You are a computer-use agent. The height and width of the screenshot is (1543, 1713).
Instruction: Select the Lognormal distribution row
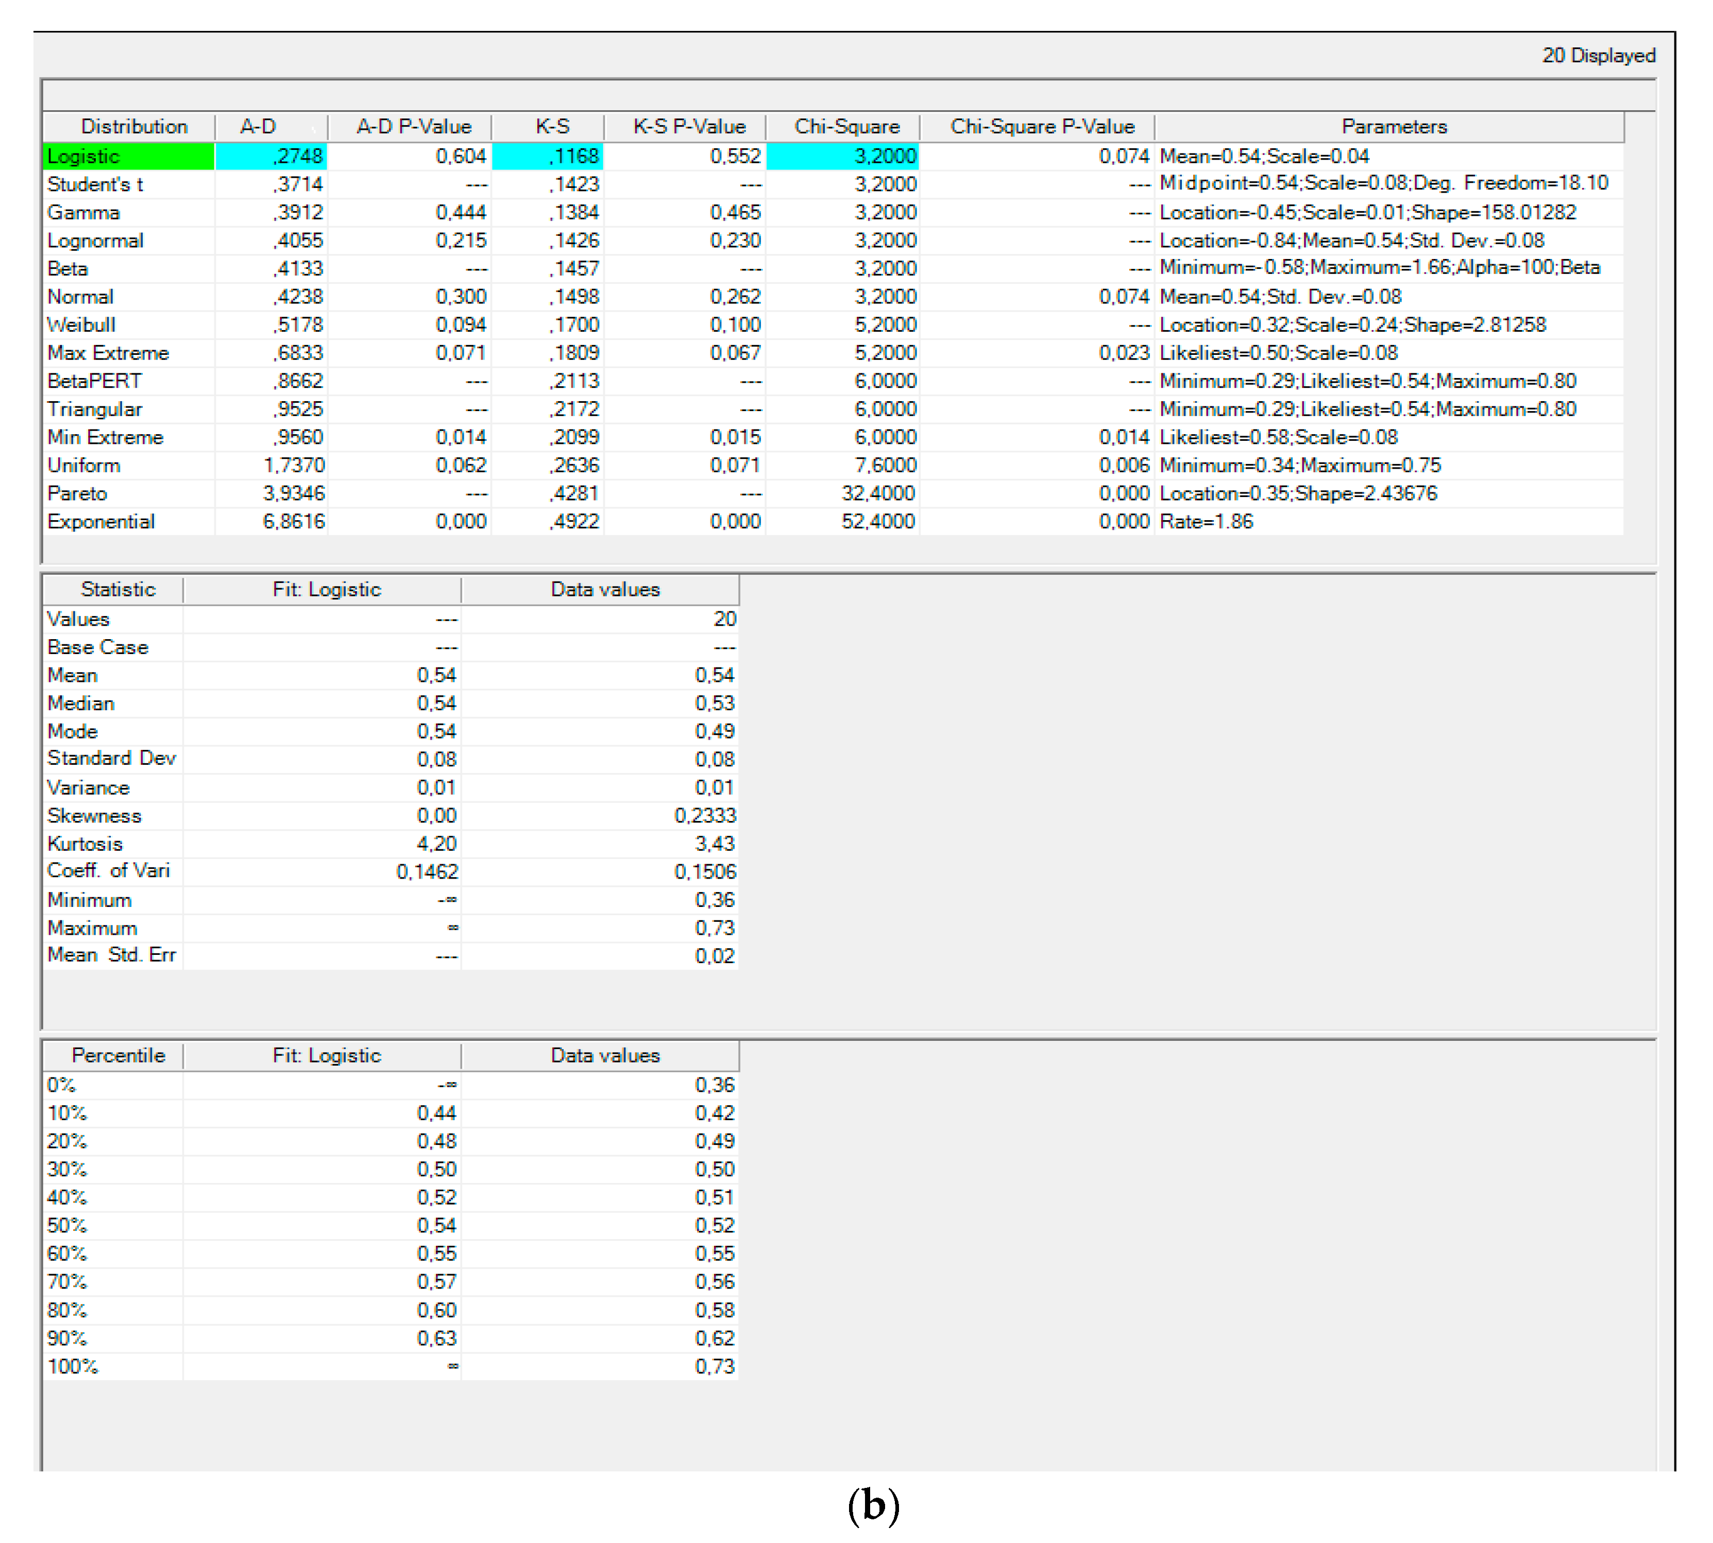pos(95,240)
